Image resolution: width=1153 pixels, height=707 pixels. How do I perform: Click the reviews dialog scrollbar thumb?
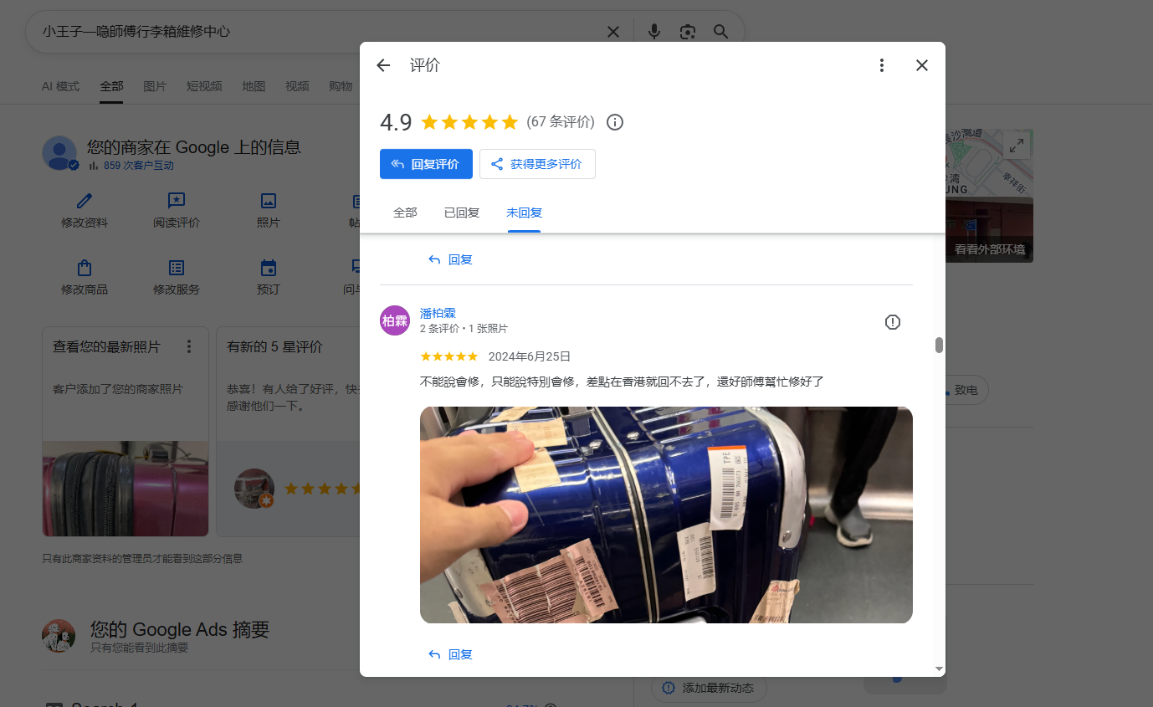(939, 345)
